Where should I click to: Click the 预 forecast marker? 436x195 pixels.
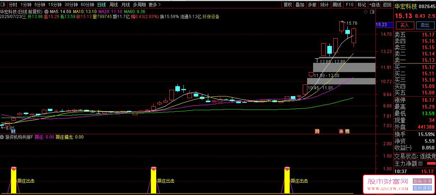click(317, 131)
